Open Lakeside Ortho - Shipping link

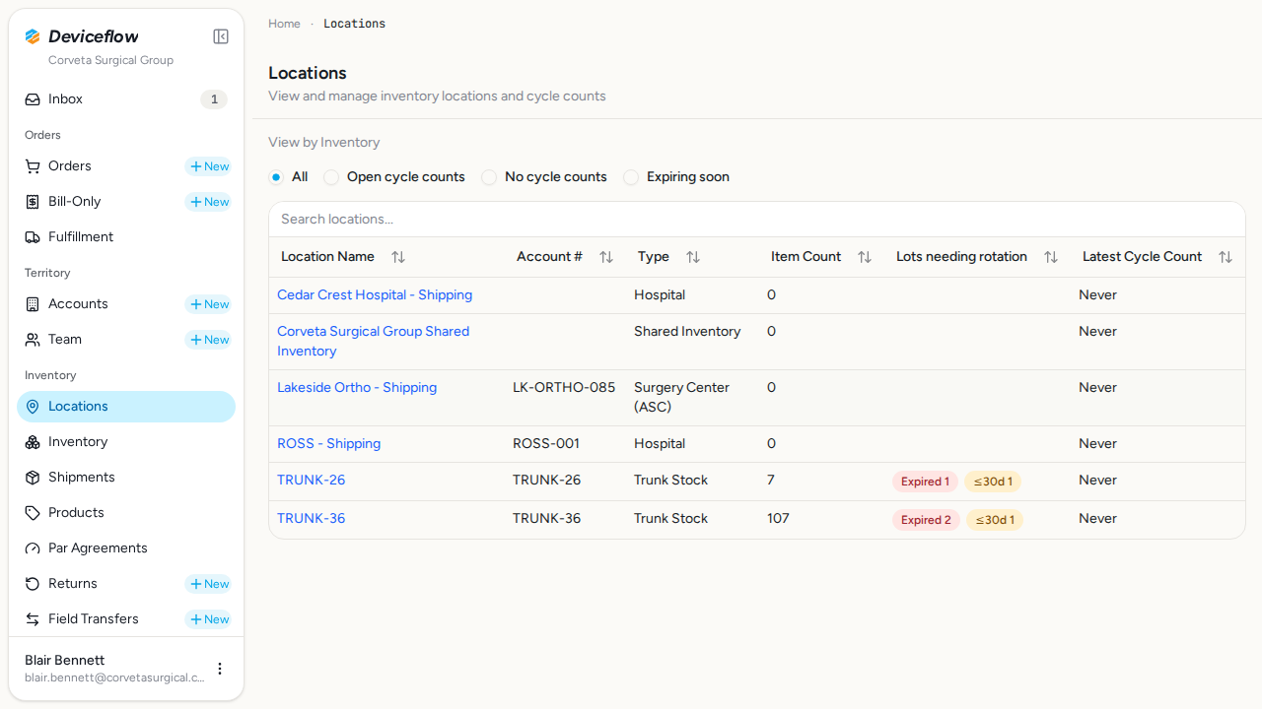tap(357, 388)
